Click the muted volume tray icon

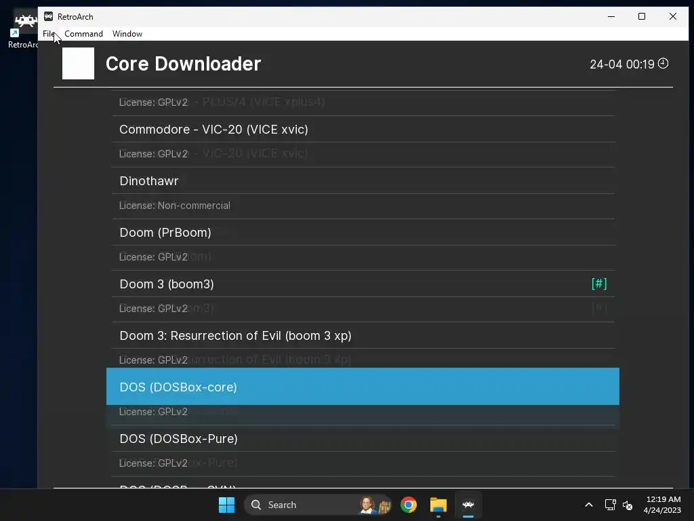point(628,505)
